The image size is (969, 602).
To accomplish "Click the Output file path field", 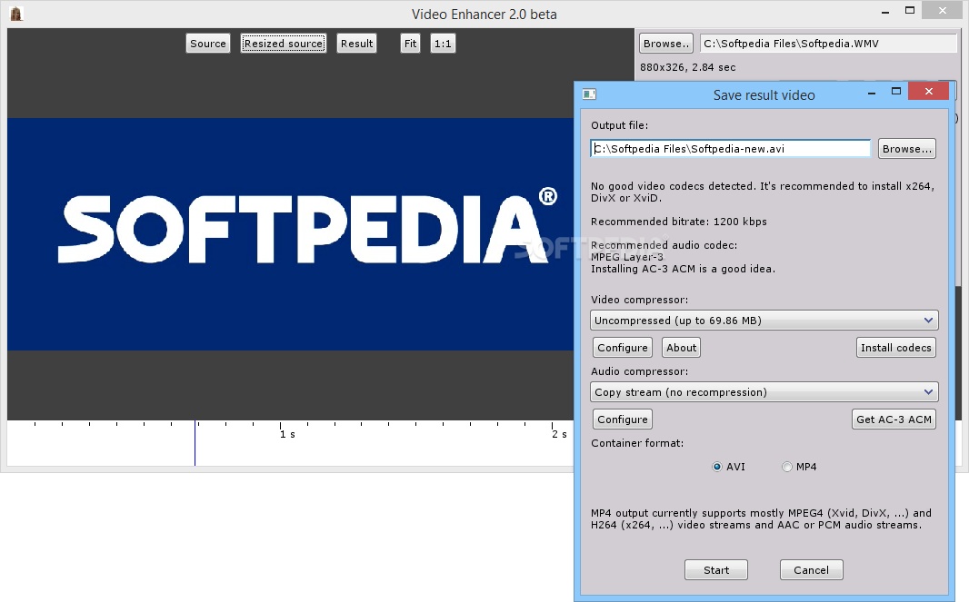I will (x=731, y=148).
